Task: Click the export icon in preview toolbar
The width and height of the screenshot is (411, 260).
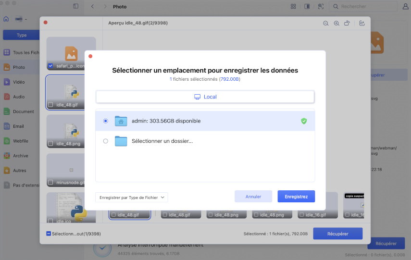Action: [362, 24]
